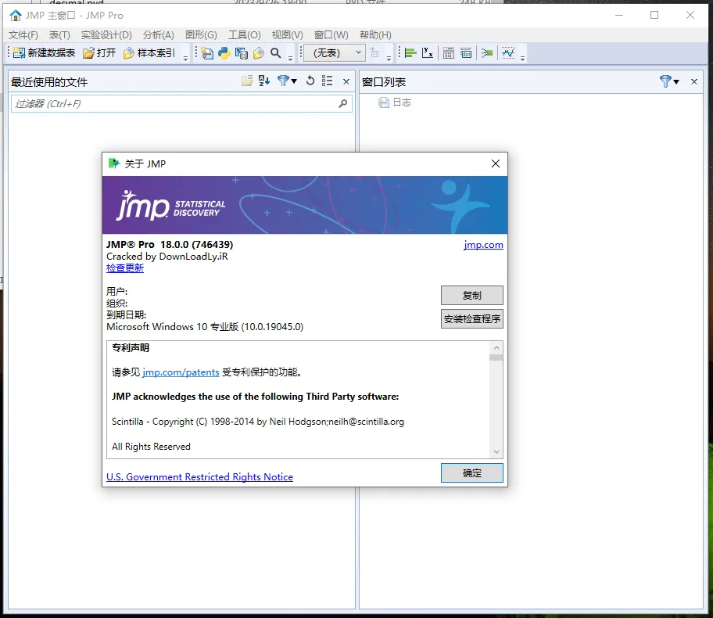The width and height of the screenshot is (713, 618).
Task: Click the JMP® Pro 18.0.0 (746439) version text
Action: (170, 244)
